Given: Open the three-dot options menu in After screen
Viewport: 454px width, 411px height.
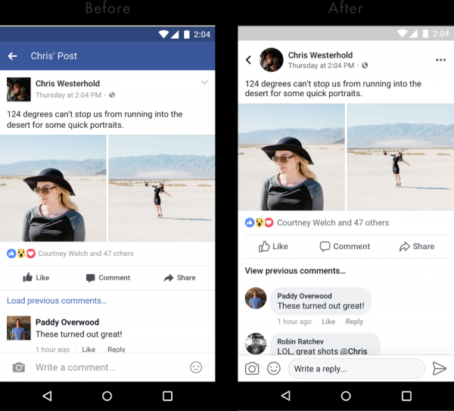Looking at the screenshot, I should click(440, 60).
